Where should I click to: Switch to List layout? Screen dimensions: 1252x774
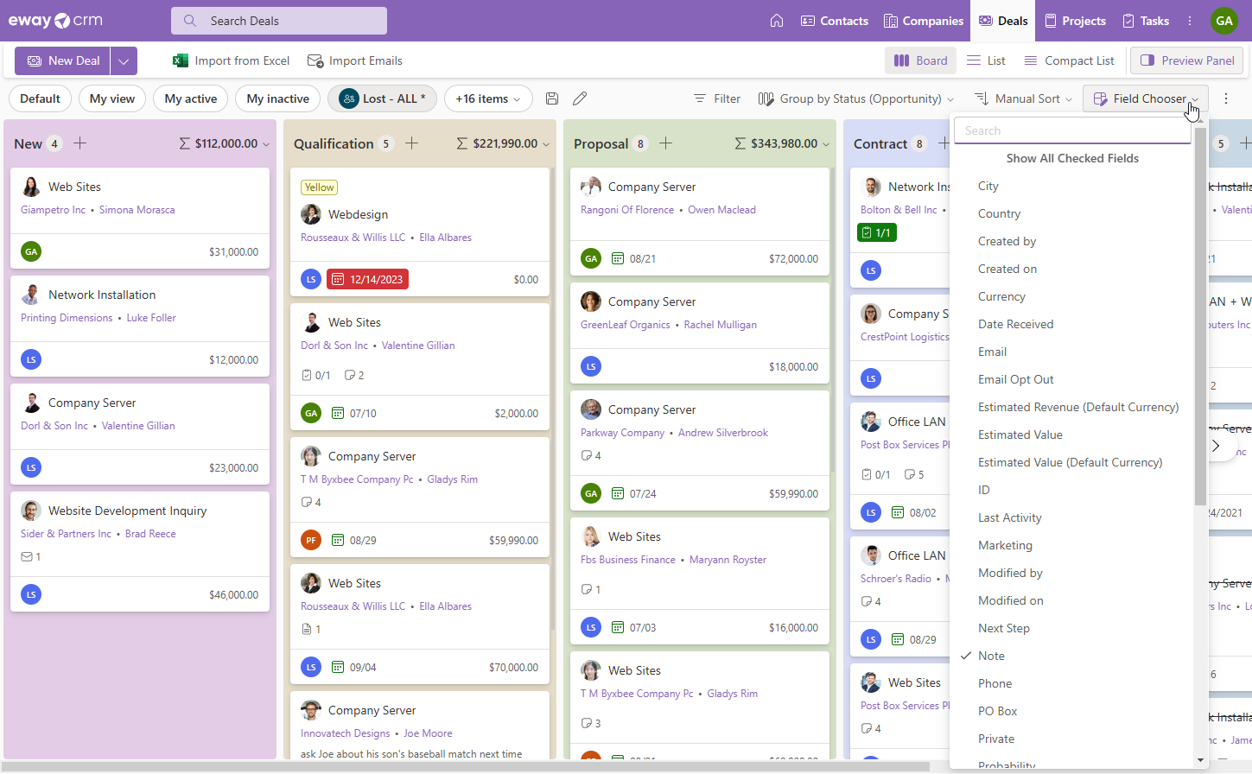pyautogui.click(x=986, y=60)
